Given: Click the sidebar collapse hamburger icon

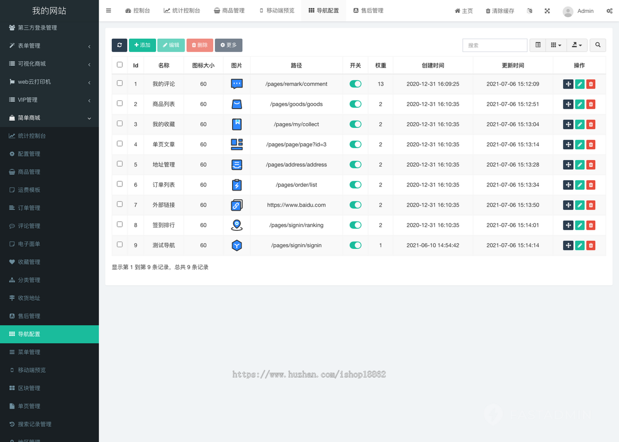Looking at the screenshot, I should pyautogui.click(x=108, y=10).
